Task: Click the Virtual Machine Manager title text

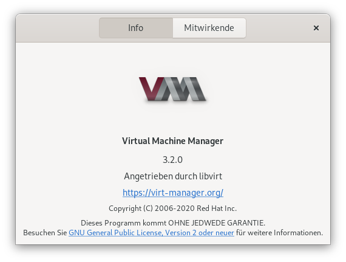Action: click(173, 141)
